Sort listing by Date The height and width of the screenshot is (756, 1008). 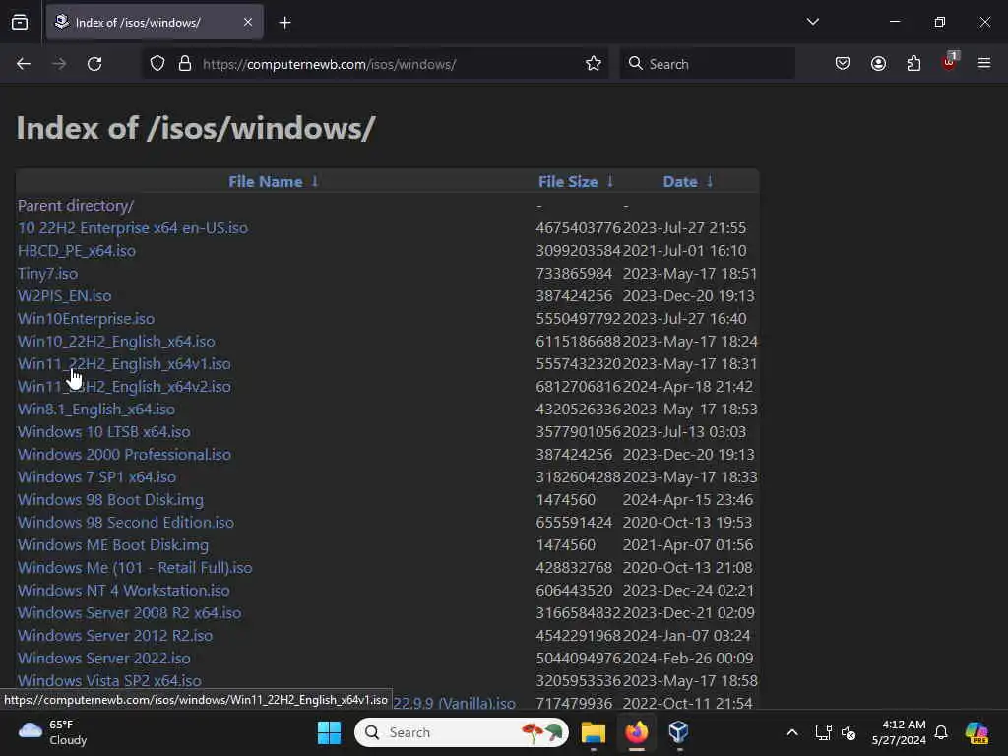pos(680,182)
